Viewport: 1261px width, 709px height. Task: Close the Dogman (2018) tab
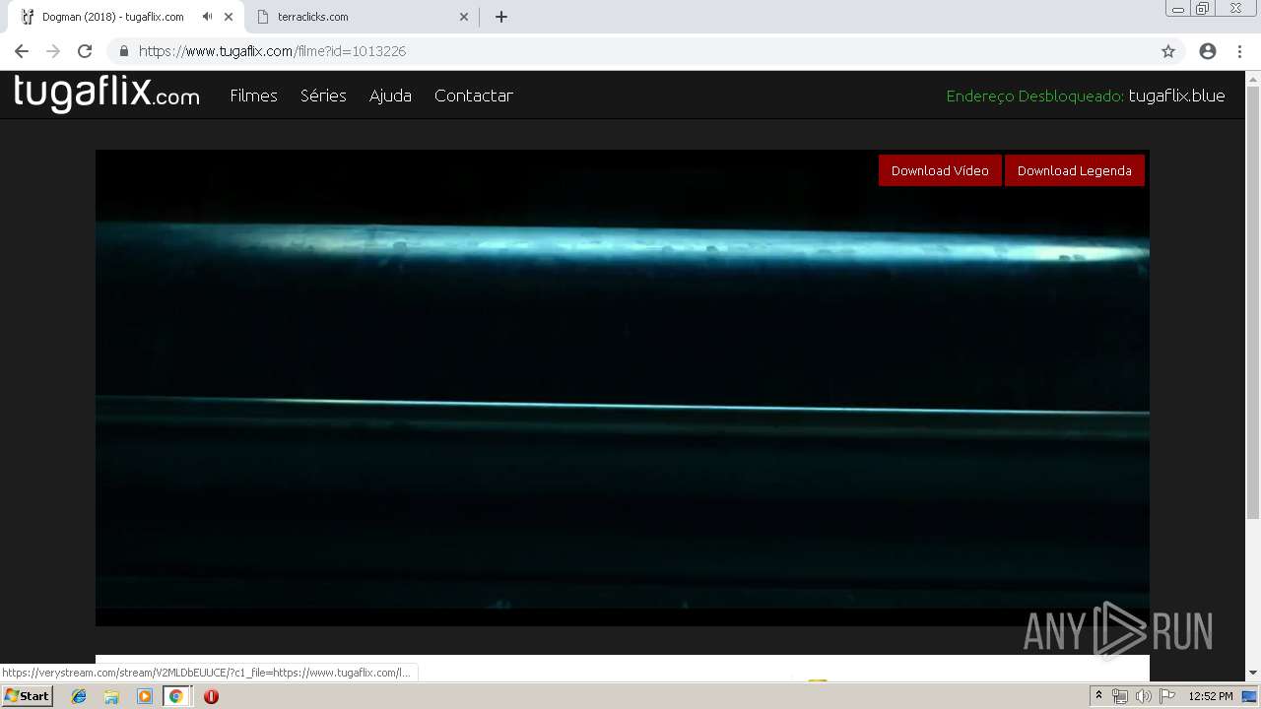[x=229, y=17]
